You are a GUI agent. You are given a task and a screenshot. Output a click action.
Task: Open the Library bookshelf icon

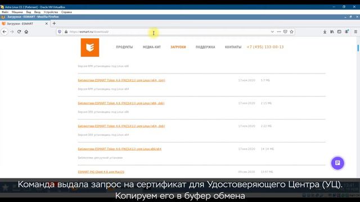(332, 32)
